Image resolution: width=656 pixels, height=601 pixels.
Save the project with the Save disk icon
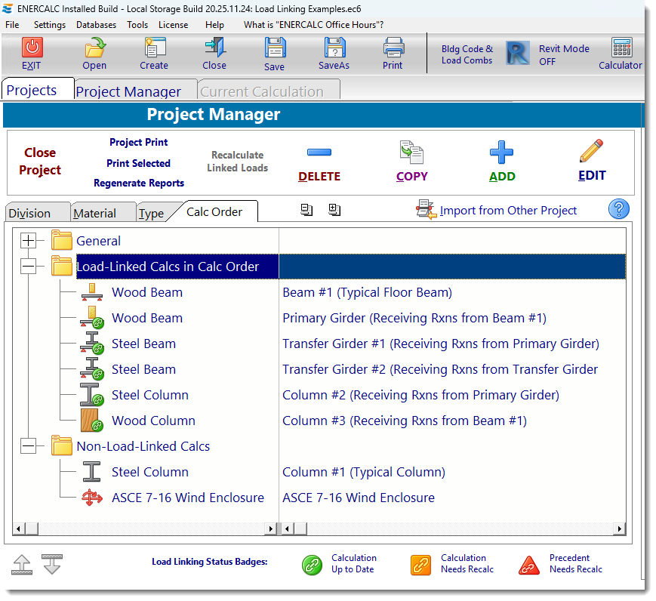275,48
